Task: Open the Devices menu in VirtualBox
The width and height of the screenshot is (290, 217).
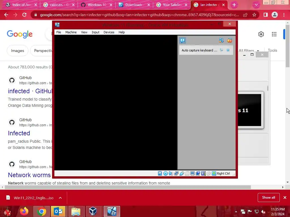Action: (x=109, y=32)
